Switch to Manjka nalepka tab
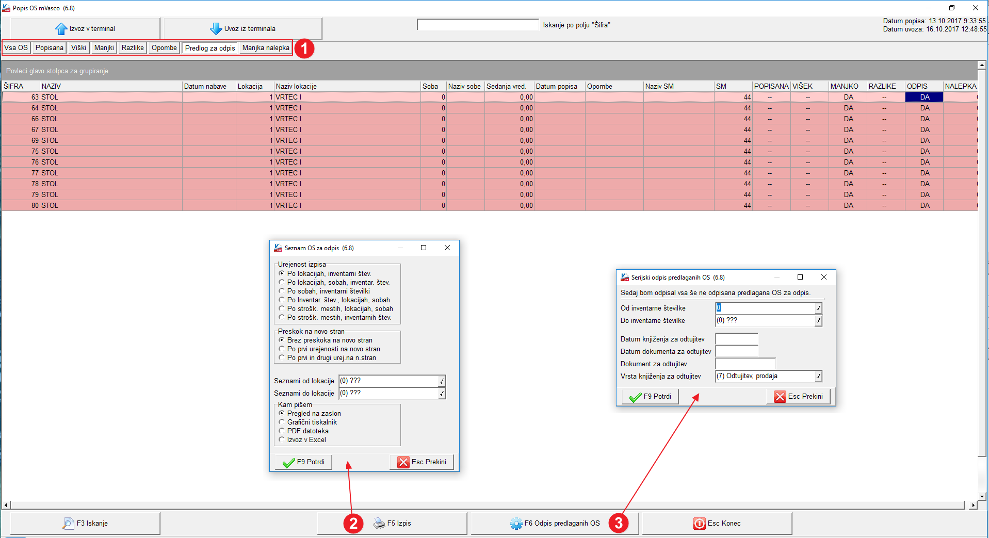The image size is (989, 538). pyautogui.click(x=266, y=48)
